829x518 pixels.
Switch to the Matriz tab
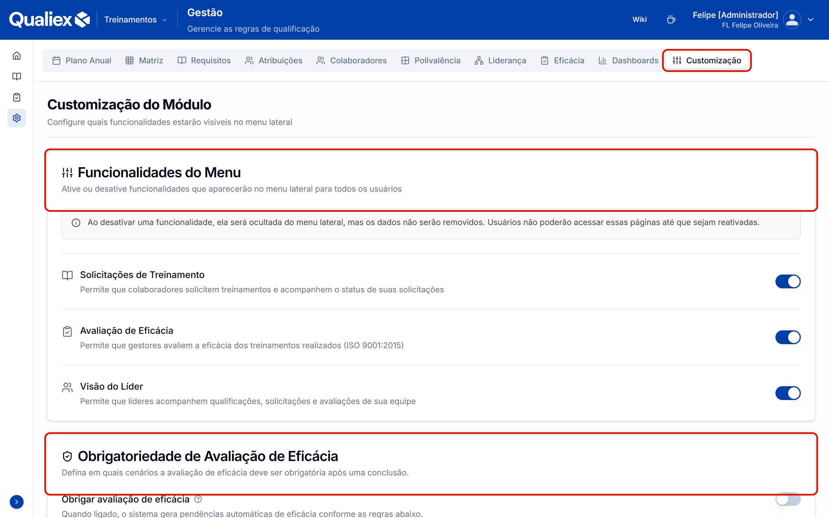tap(144, 61)
